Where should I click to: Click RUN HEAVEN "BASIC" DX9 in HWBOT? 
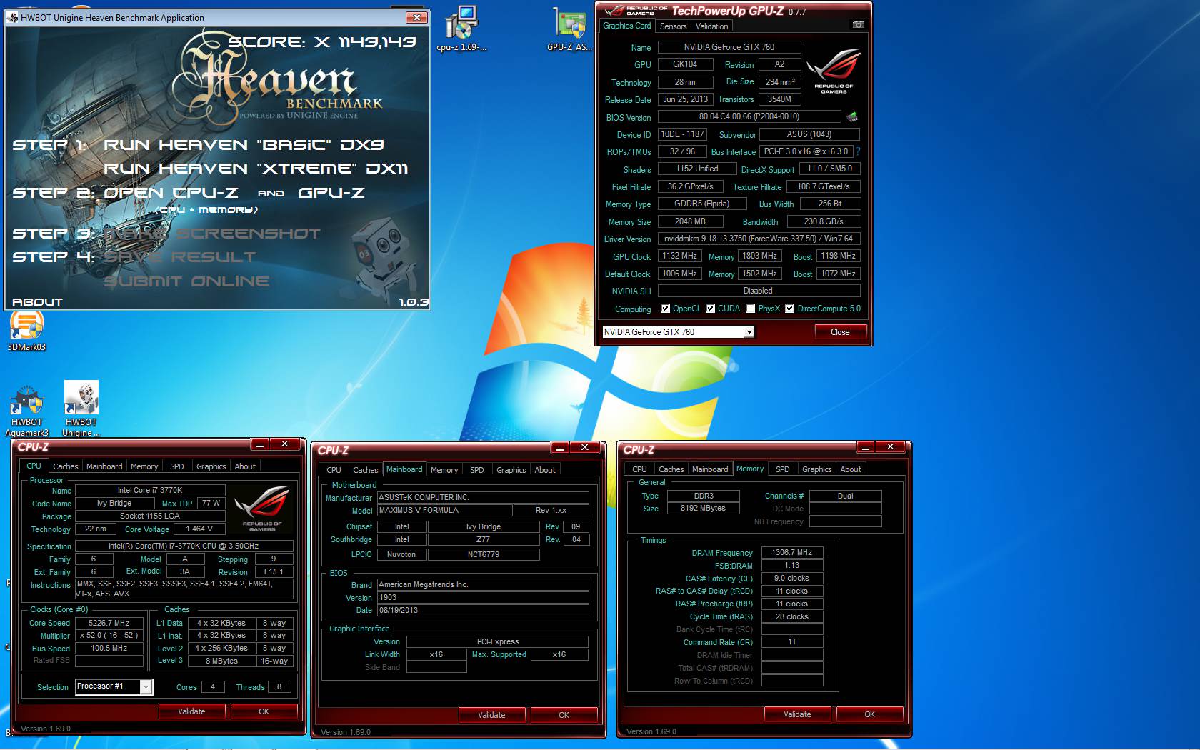point(244,145)
